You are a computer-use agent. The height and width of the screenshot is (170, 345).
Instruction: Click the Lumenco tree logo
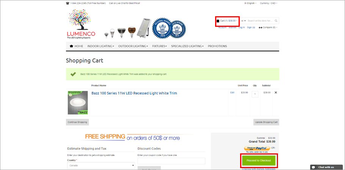point(81,24)
